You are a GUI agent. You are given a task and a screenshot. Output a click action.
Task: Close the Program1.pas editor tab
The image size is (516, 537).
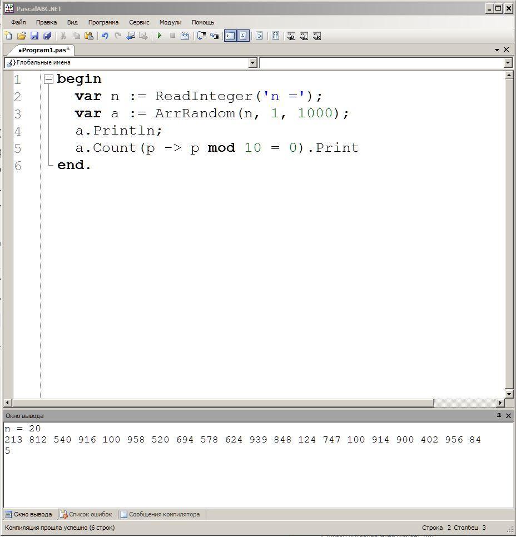point(506,49)
